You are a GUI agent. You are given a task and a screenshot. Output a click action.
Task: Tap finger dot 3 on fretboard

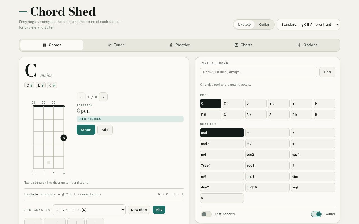pyautogui.click(x=64, y=138)
